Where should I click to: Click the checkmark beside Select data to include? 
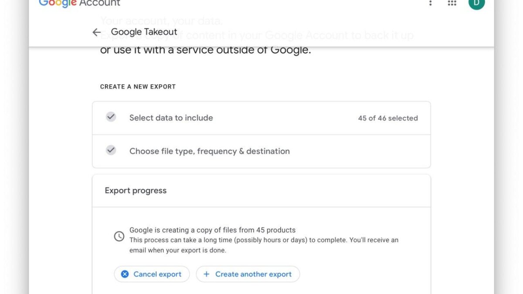pos(111,117)
